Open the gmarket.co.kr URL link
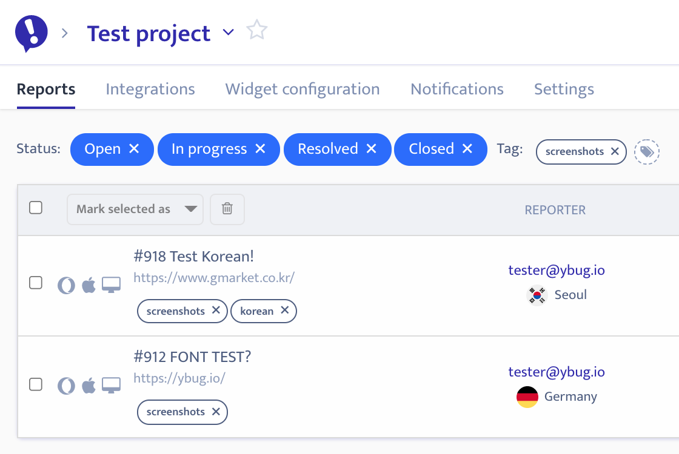 tap(214, 278)
